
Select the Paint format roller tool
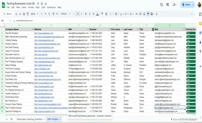pos(28,14)
